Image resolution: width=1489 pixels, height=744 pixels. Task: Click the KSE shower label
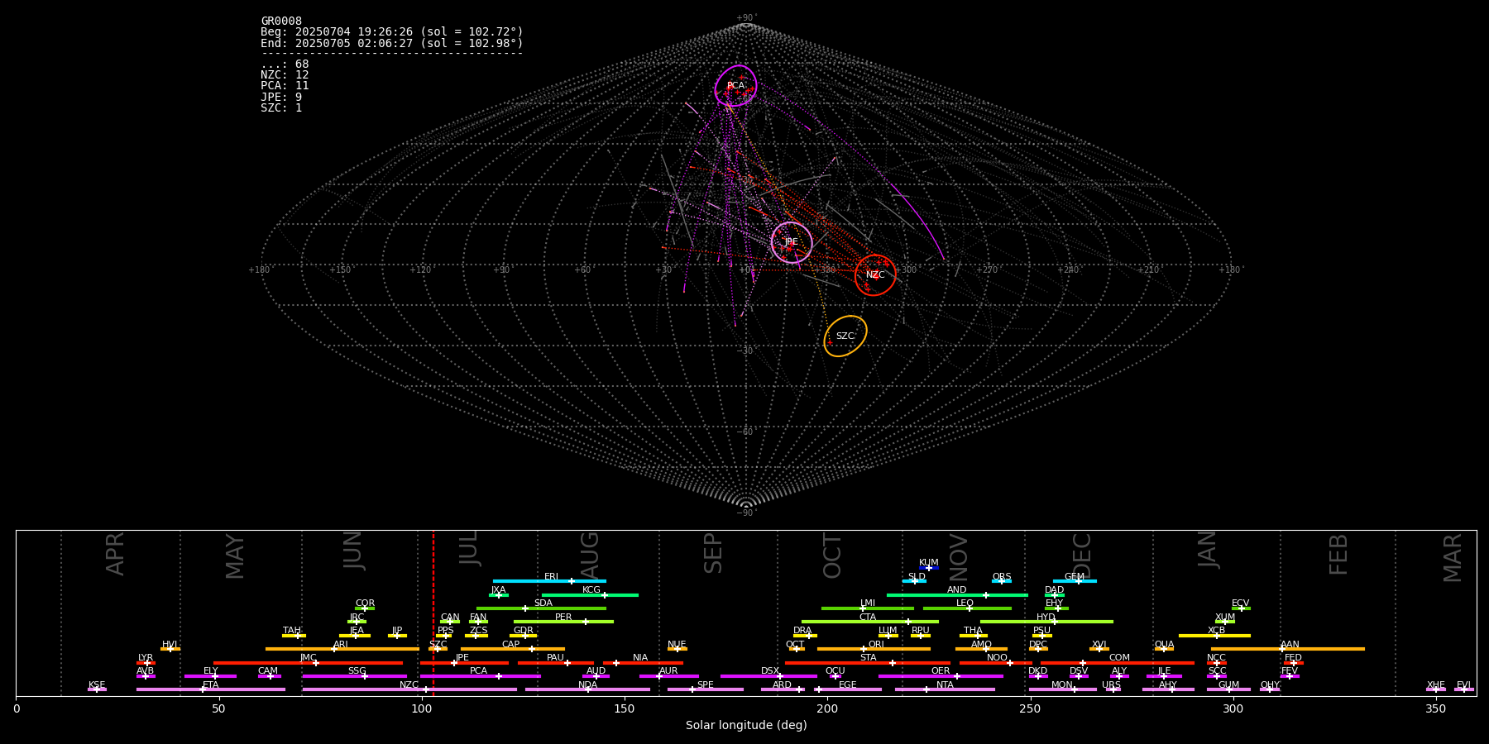pyautogui.click(x=97, y=685)
